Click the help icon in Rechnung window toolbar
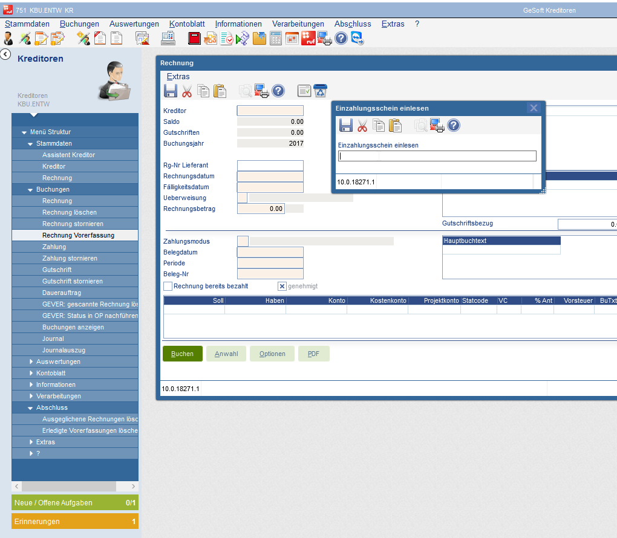617x538 pixels. click(278, 91)
